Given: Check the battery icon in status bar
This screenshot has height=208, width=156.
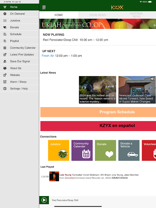Looking at the screenshot, I should pos(150,2).
